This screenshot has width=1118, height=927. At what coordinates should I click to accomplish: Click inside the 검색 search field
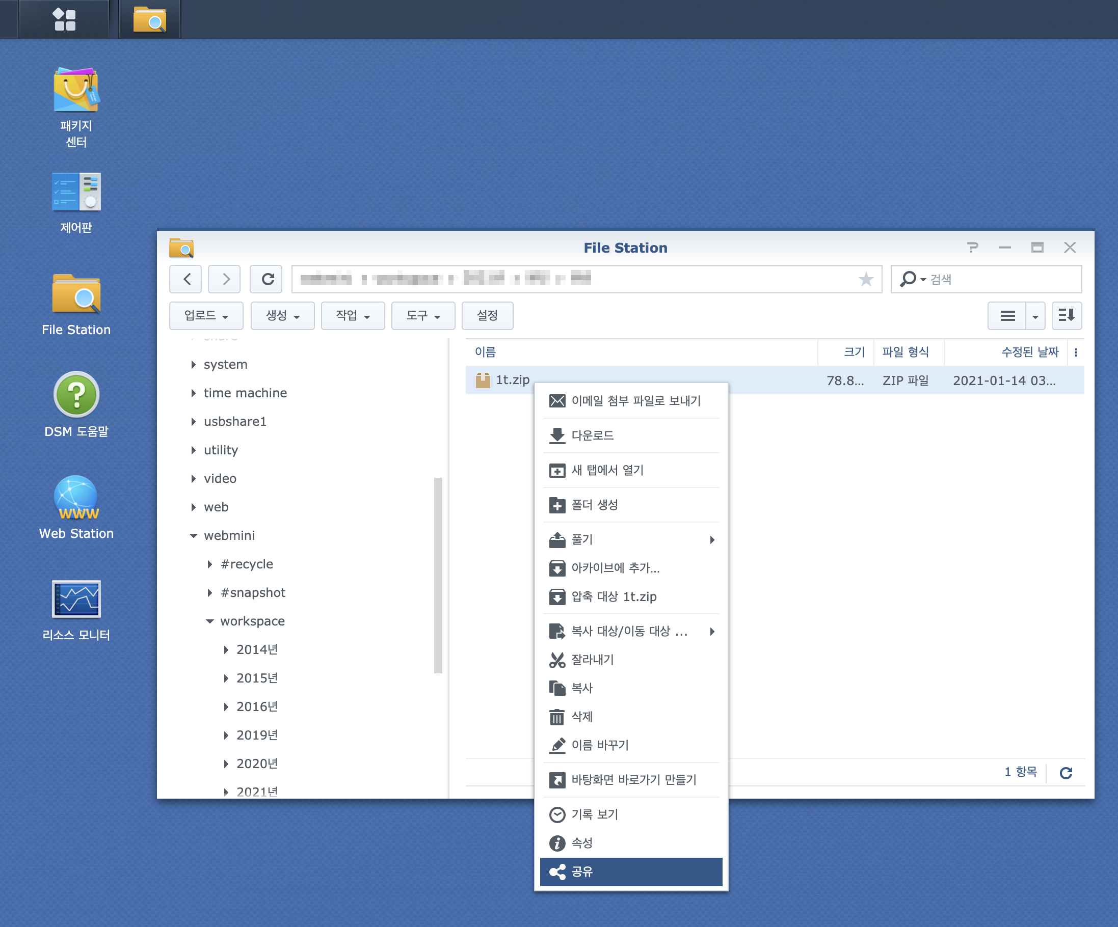pos(1001,280)
